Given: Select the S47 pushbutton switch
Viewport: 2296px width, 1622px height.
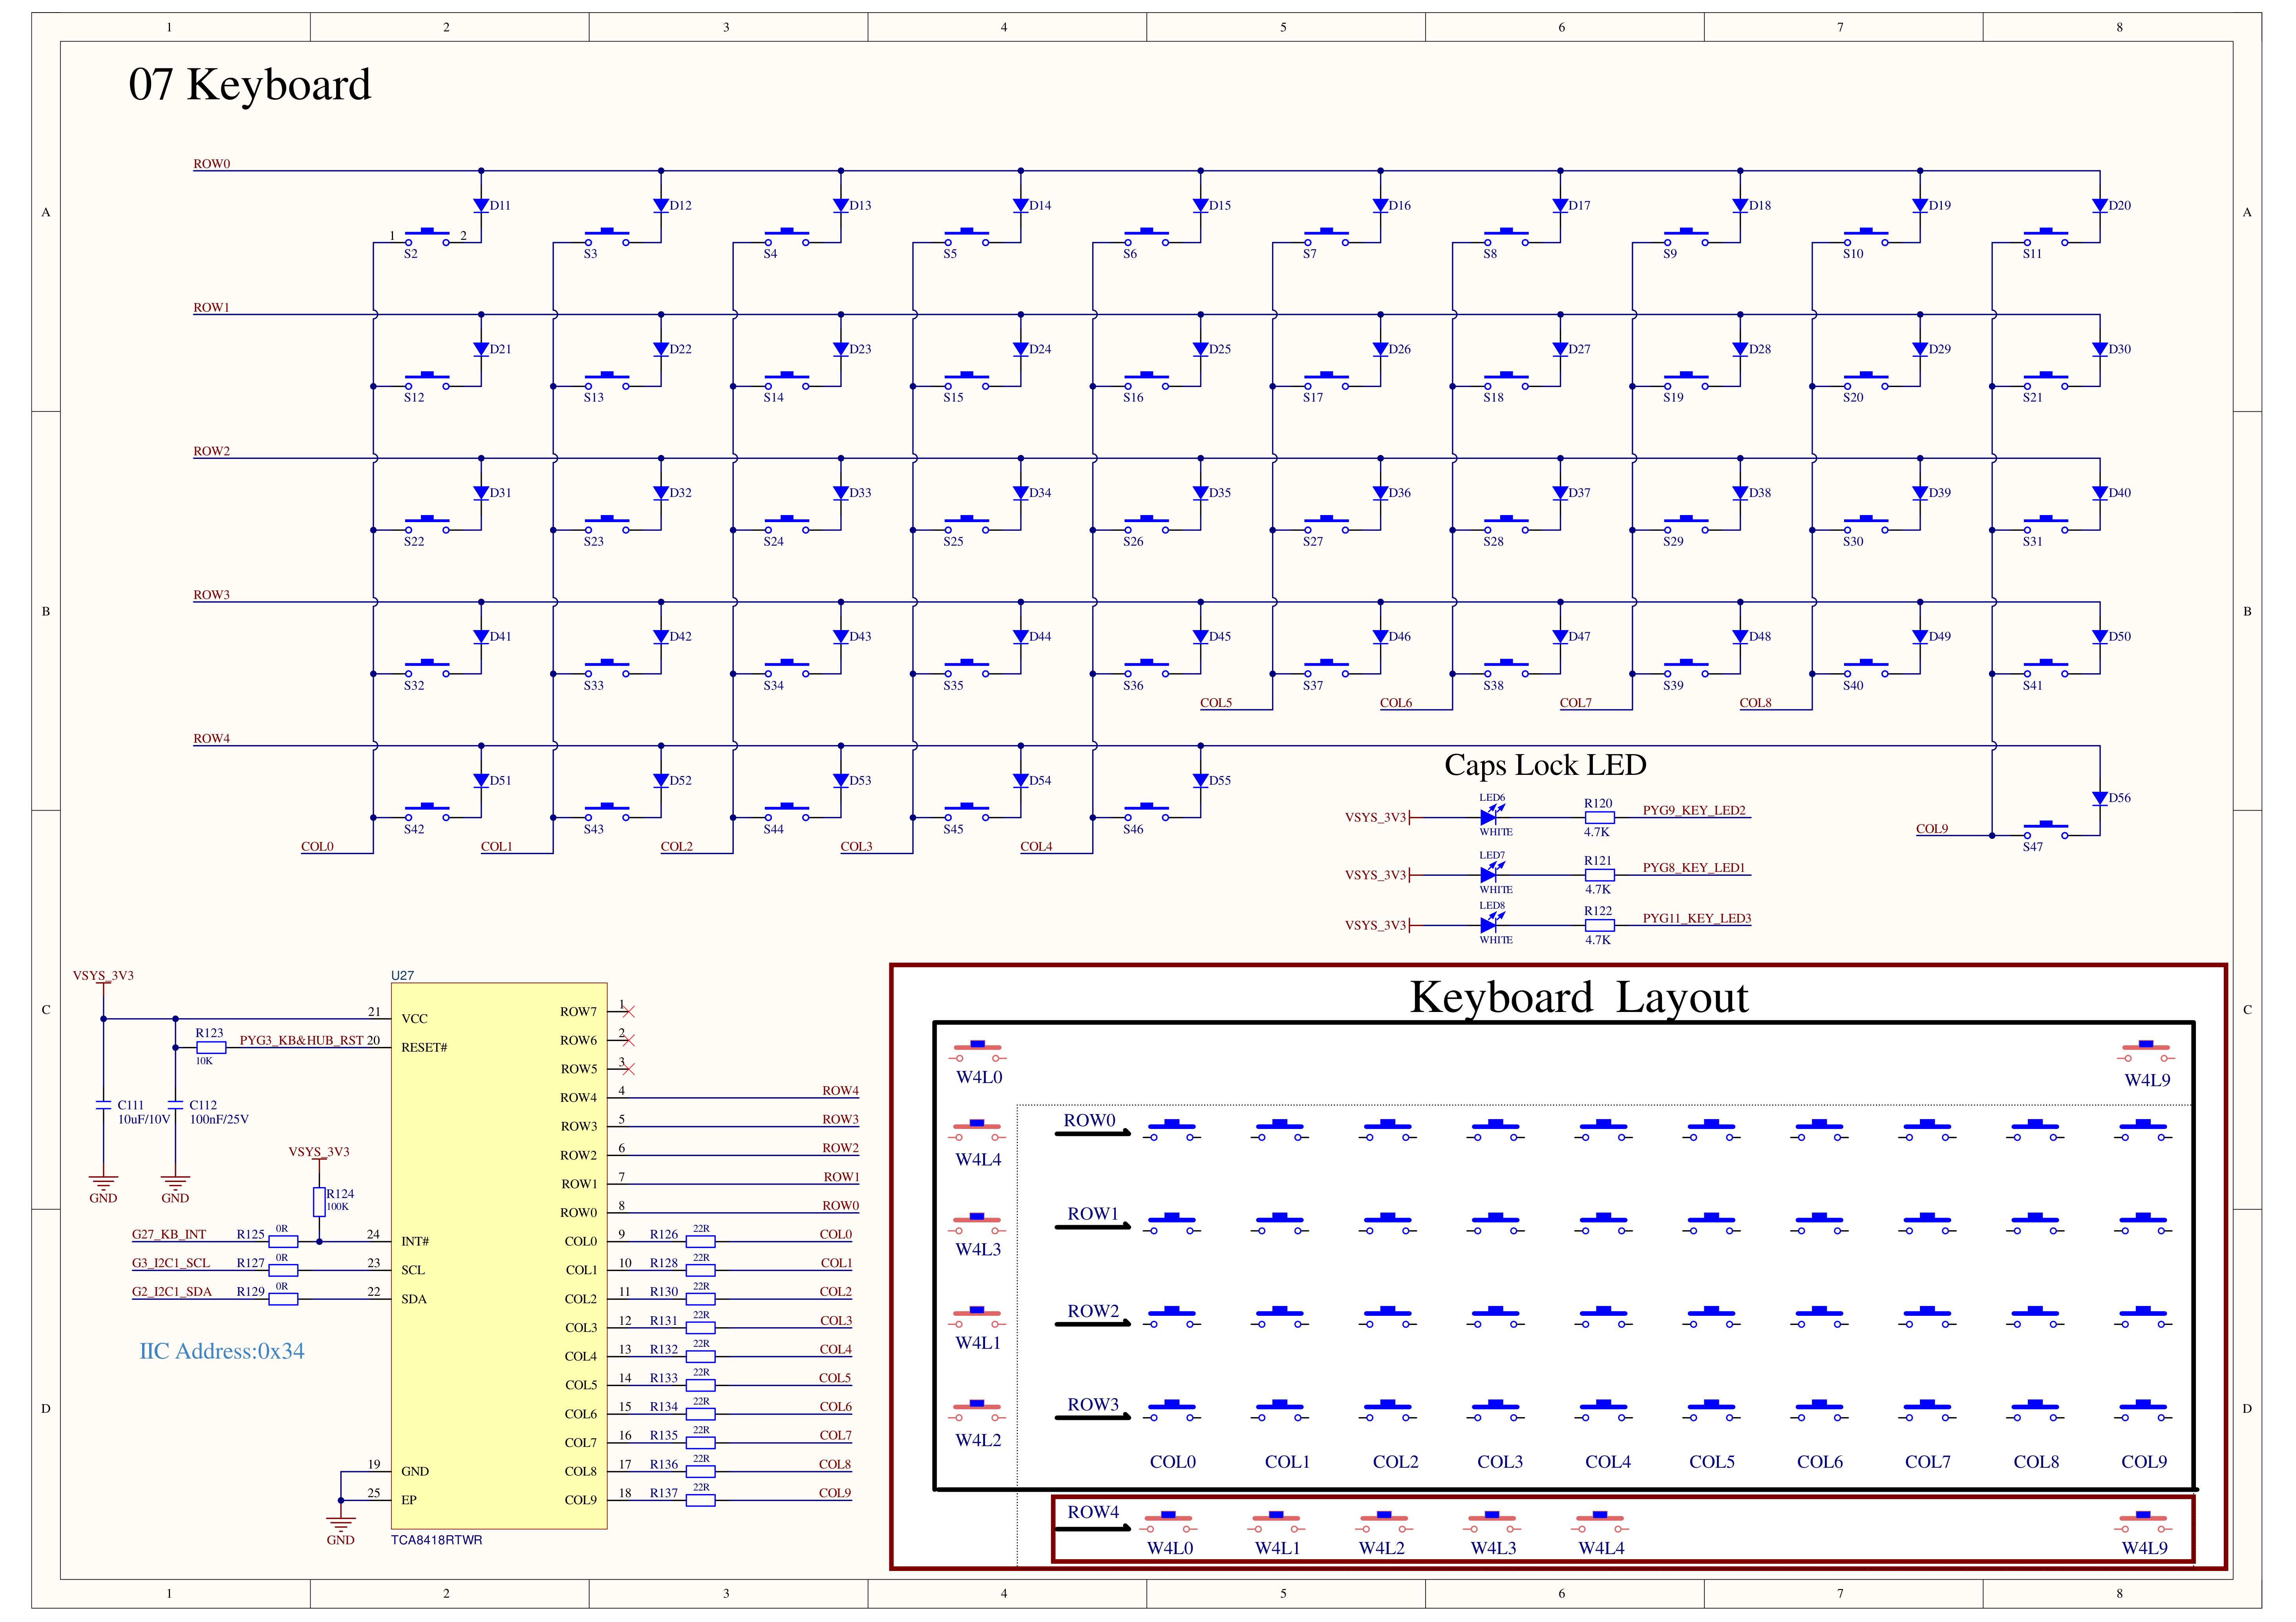Looking at the screenshot, I should click(2046, 830).
